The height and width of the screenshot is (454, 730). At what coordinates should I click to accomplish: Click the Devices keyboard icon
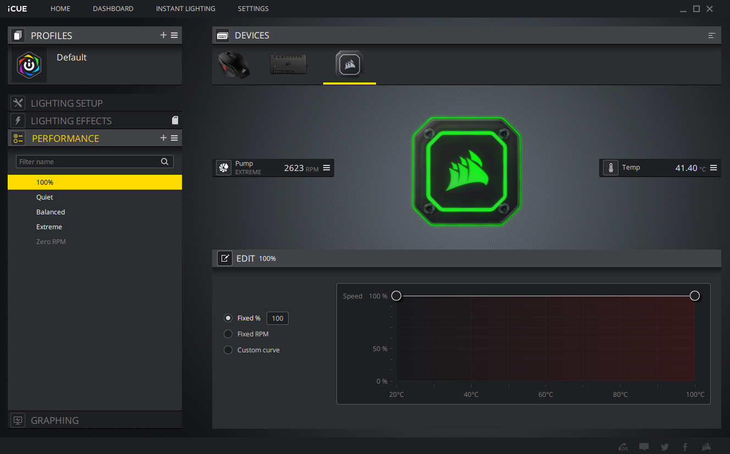point(223,35)
